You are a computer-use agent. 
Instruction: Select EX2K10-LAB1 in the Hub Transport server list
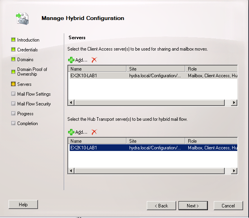coord(153,148)
